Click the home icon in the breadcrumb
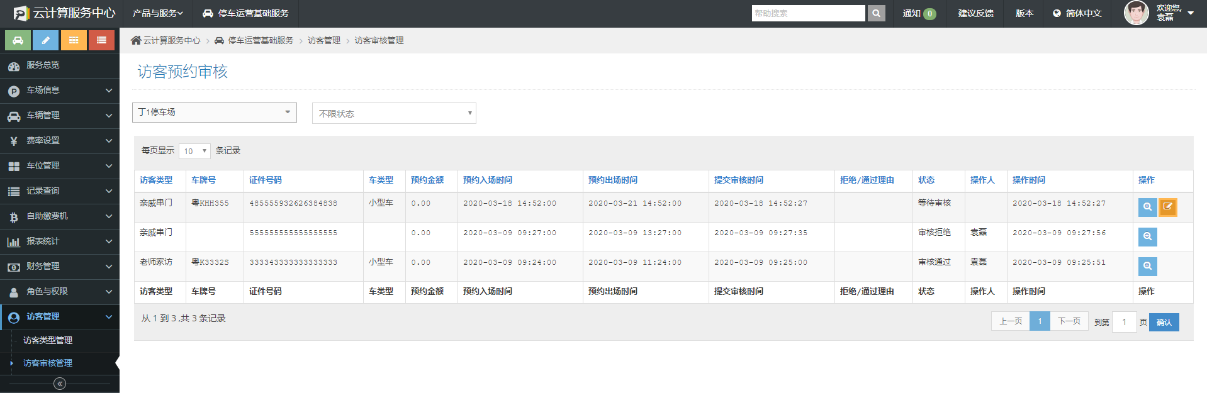 [136, 40]
